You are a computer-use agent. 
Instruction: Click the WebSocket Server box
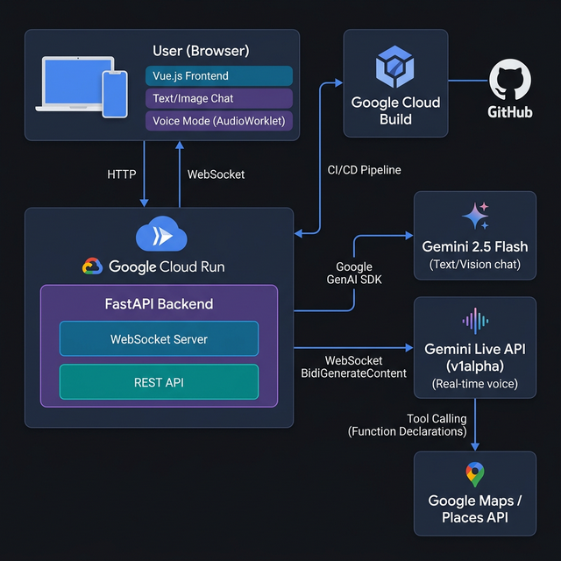[x=159, y=339]
